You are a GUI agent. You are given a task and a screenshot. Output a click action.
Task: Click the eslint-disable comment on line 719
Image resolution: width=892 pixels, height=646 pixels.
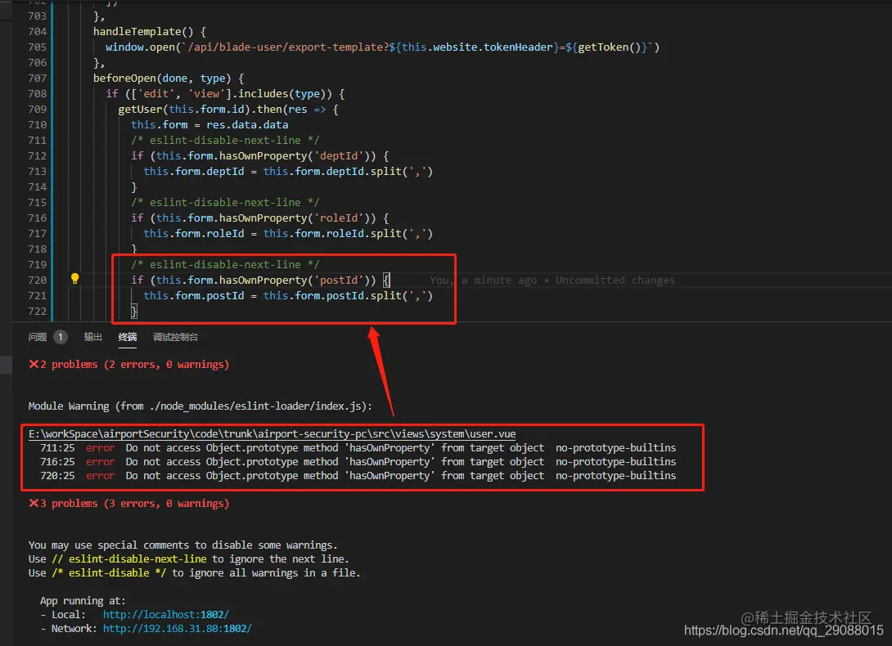pyautogui.click(x=225, y=264)
